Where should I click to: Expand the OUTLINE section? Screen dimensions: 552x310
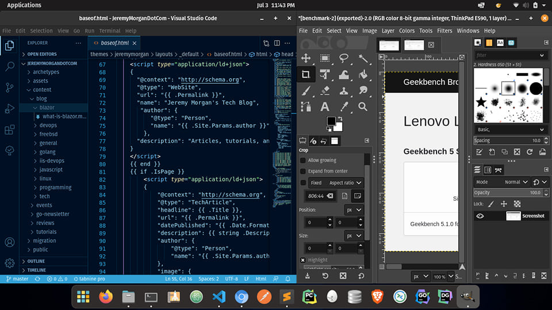pyautogui.click(x=36, y=261)
